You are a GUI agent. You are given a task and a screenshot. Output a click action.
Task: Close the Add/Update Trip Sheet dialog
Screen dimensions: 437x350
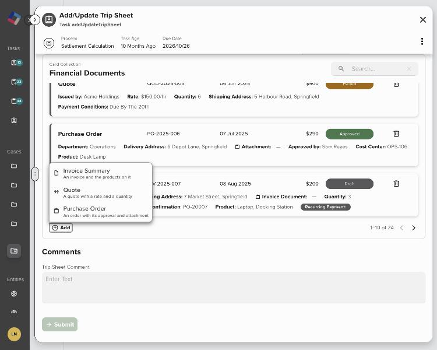pos(423,19)
